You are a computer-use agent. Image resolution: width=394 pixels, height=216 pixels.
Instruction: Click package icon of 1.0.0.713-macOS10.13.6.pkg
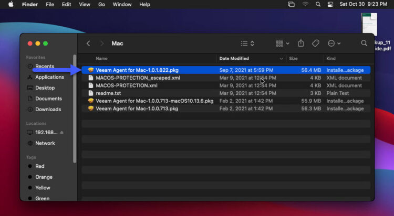91,101
